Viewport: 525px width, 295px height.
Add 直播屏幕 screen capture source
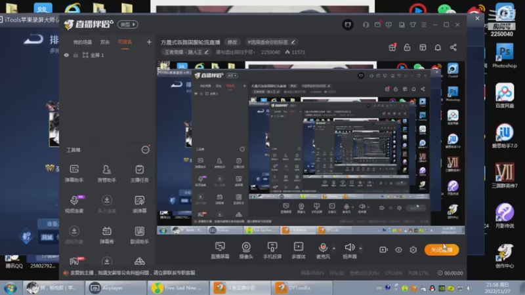pyautogui.click(x=220, y=250)
